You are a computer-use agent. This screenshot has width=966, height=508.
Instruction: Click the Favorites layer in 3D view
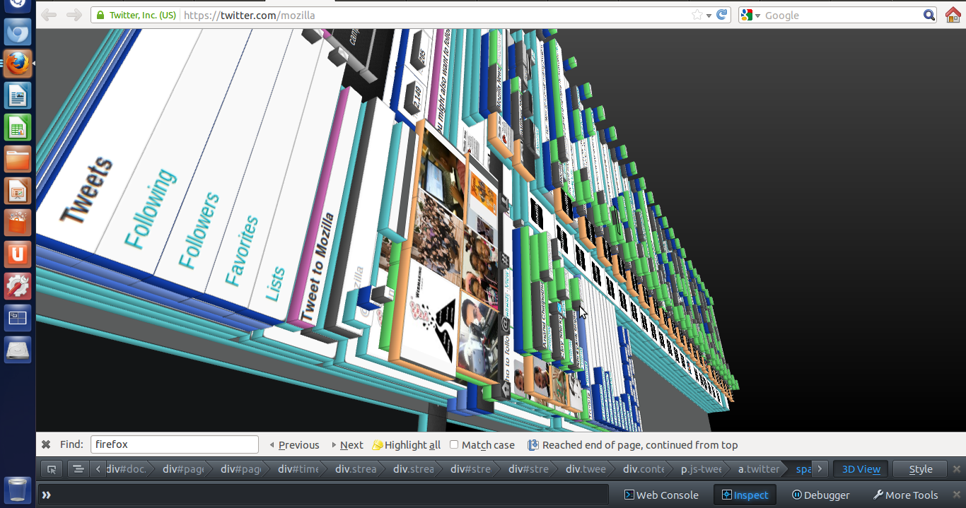coord(243,250)
